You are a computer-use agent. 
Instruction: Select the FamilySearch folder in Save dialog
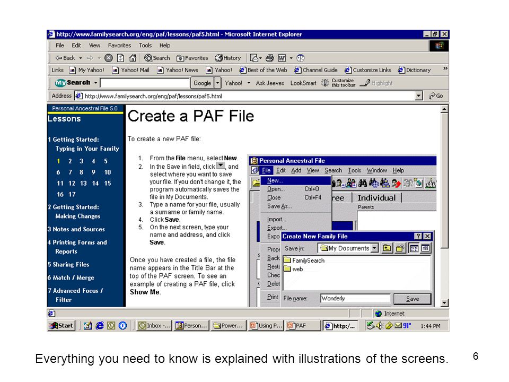point(304,260)
